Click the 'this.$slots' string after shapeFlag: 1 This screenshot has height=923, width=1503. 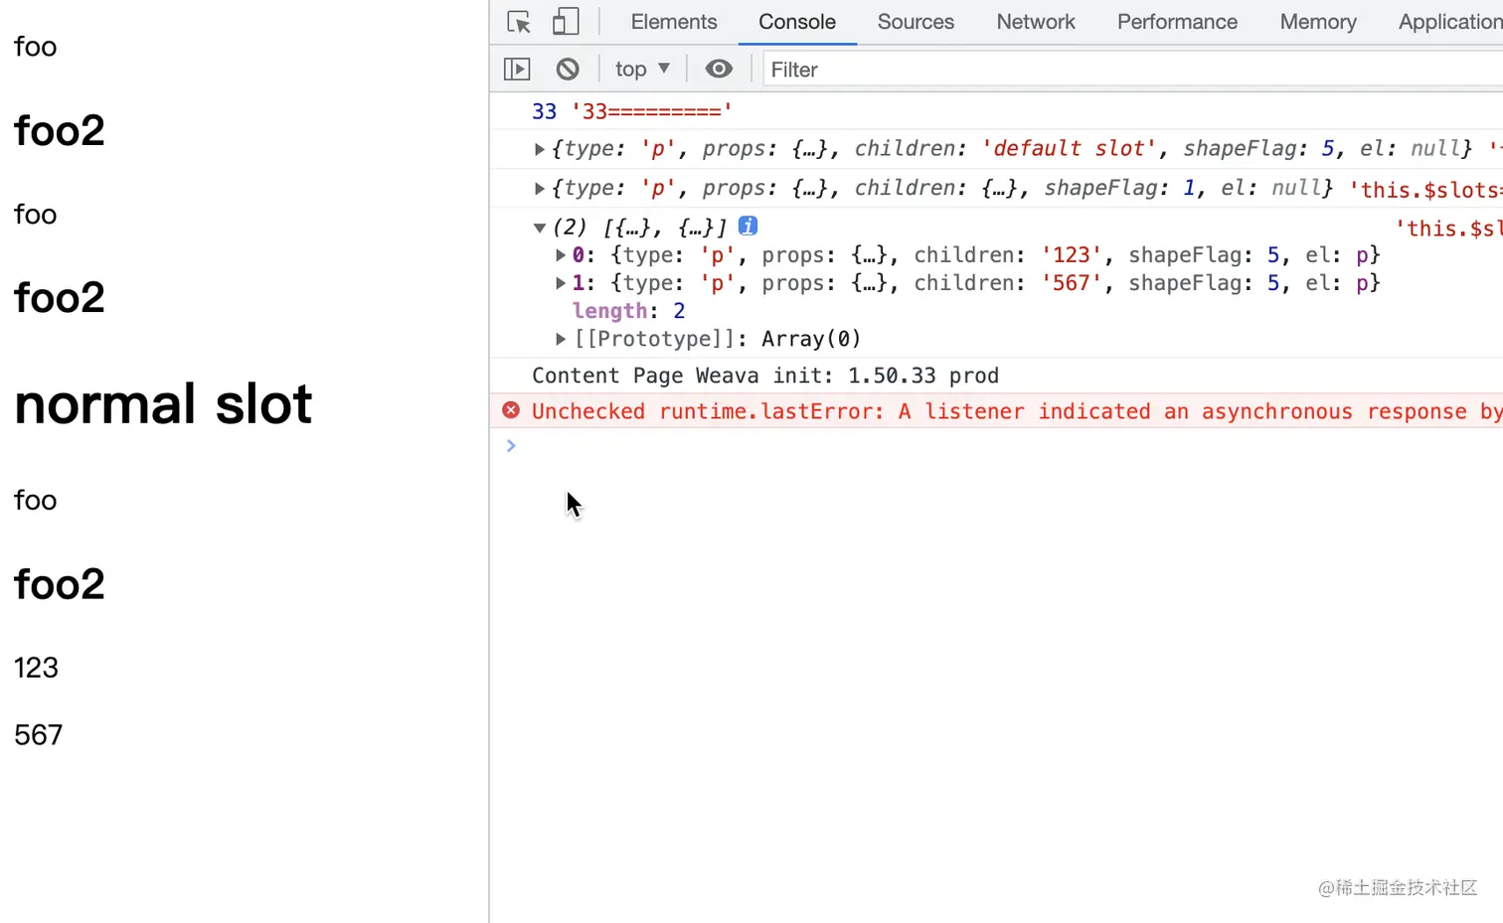coord(1425,190)
